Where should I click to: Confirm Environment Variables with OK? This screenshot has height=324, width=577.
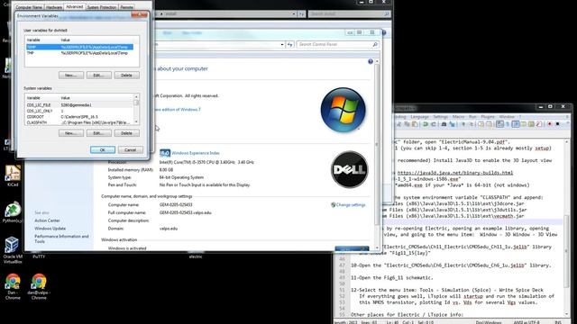click(103, 150)
